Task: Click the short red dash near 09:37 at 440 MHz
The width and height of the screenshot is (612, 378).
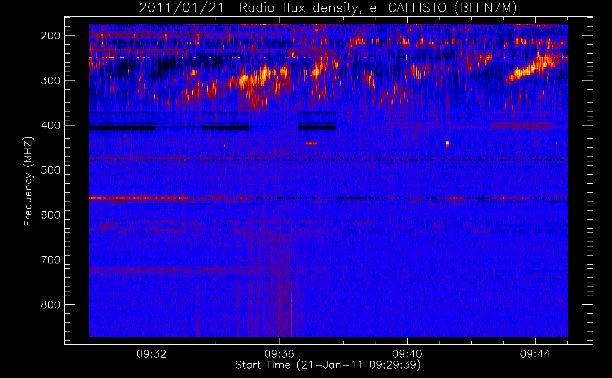Action: tap(311, 143)
